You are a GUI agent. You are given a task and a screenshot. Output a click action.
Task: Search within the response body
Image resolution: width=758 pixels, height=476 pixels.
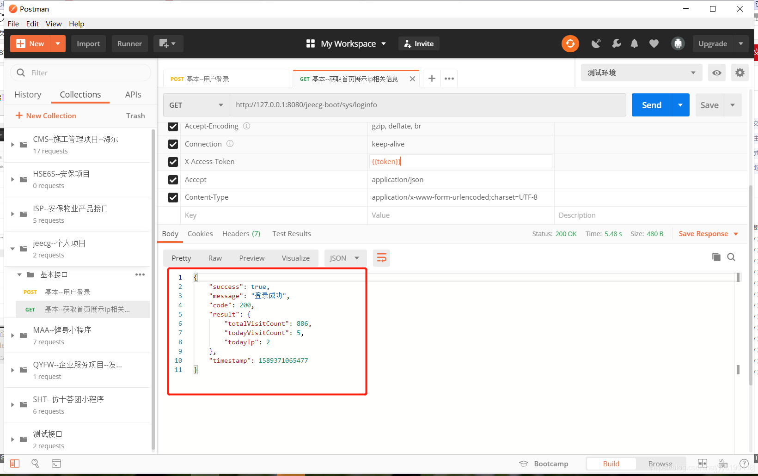[731, 257]
